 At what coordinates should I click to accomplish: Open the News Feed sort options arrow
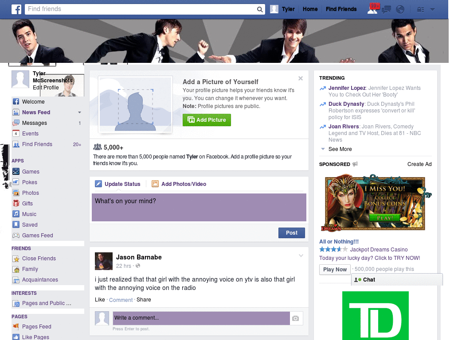[79, 112]
